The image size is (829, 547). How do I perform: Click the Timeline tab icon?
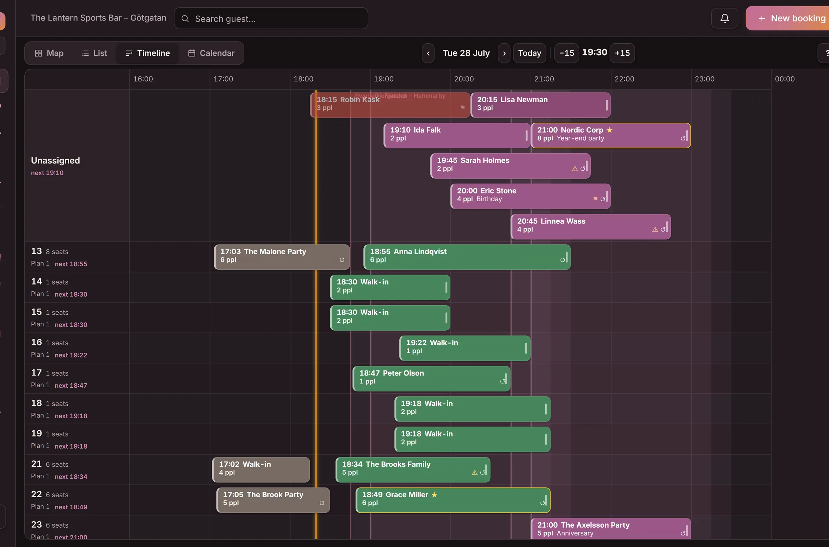pos(129,53)
